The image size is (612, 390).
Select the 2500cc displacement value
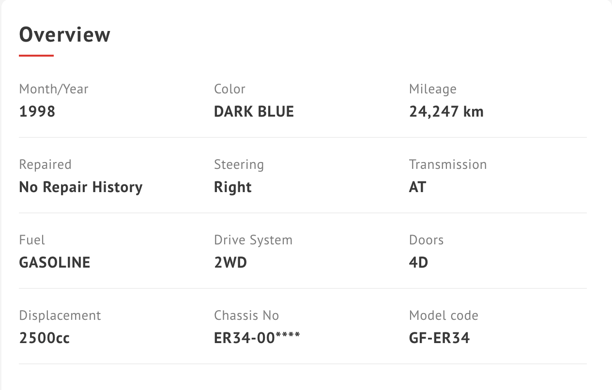coord(45,338)
